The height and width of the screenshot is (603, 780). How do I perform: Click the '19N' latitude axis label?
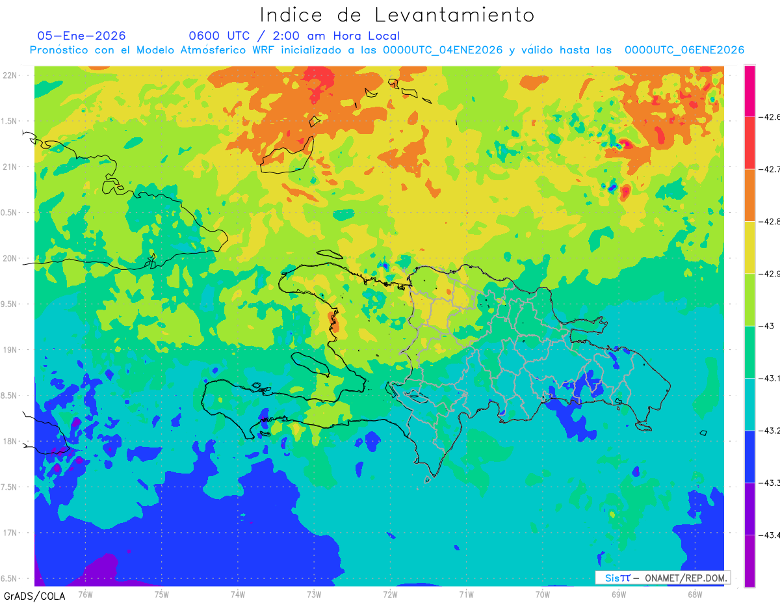point(10,349)
